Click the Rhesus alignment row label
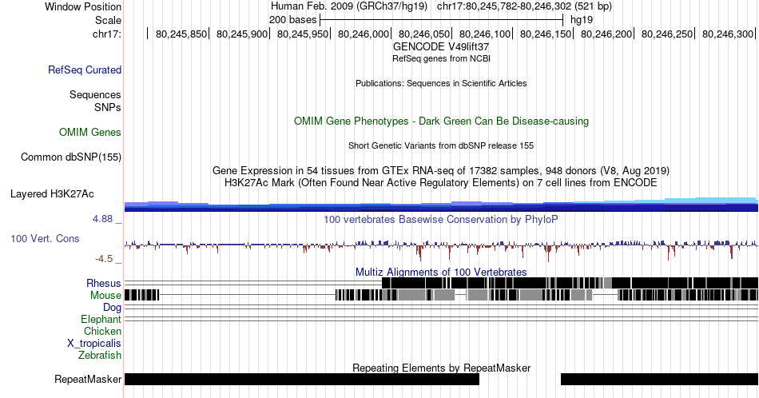 [x=104, y=283]
